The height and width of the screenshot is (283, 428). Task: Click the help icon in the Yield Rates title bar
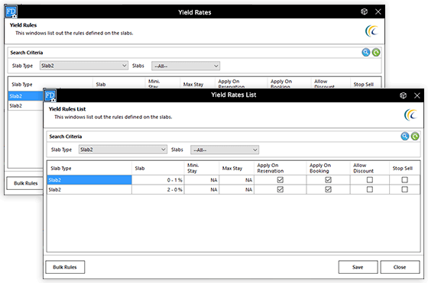click(x=364, y=11)
